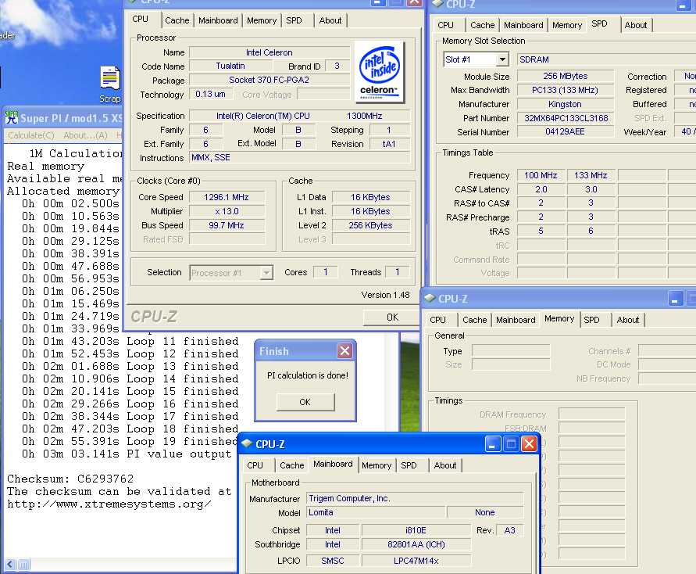Click the 133 MHz frequency timing cell

point(591,175)
